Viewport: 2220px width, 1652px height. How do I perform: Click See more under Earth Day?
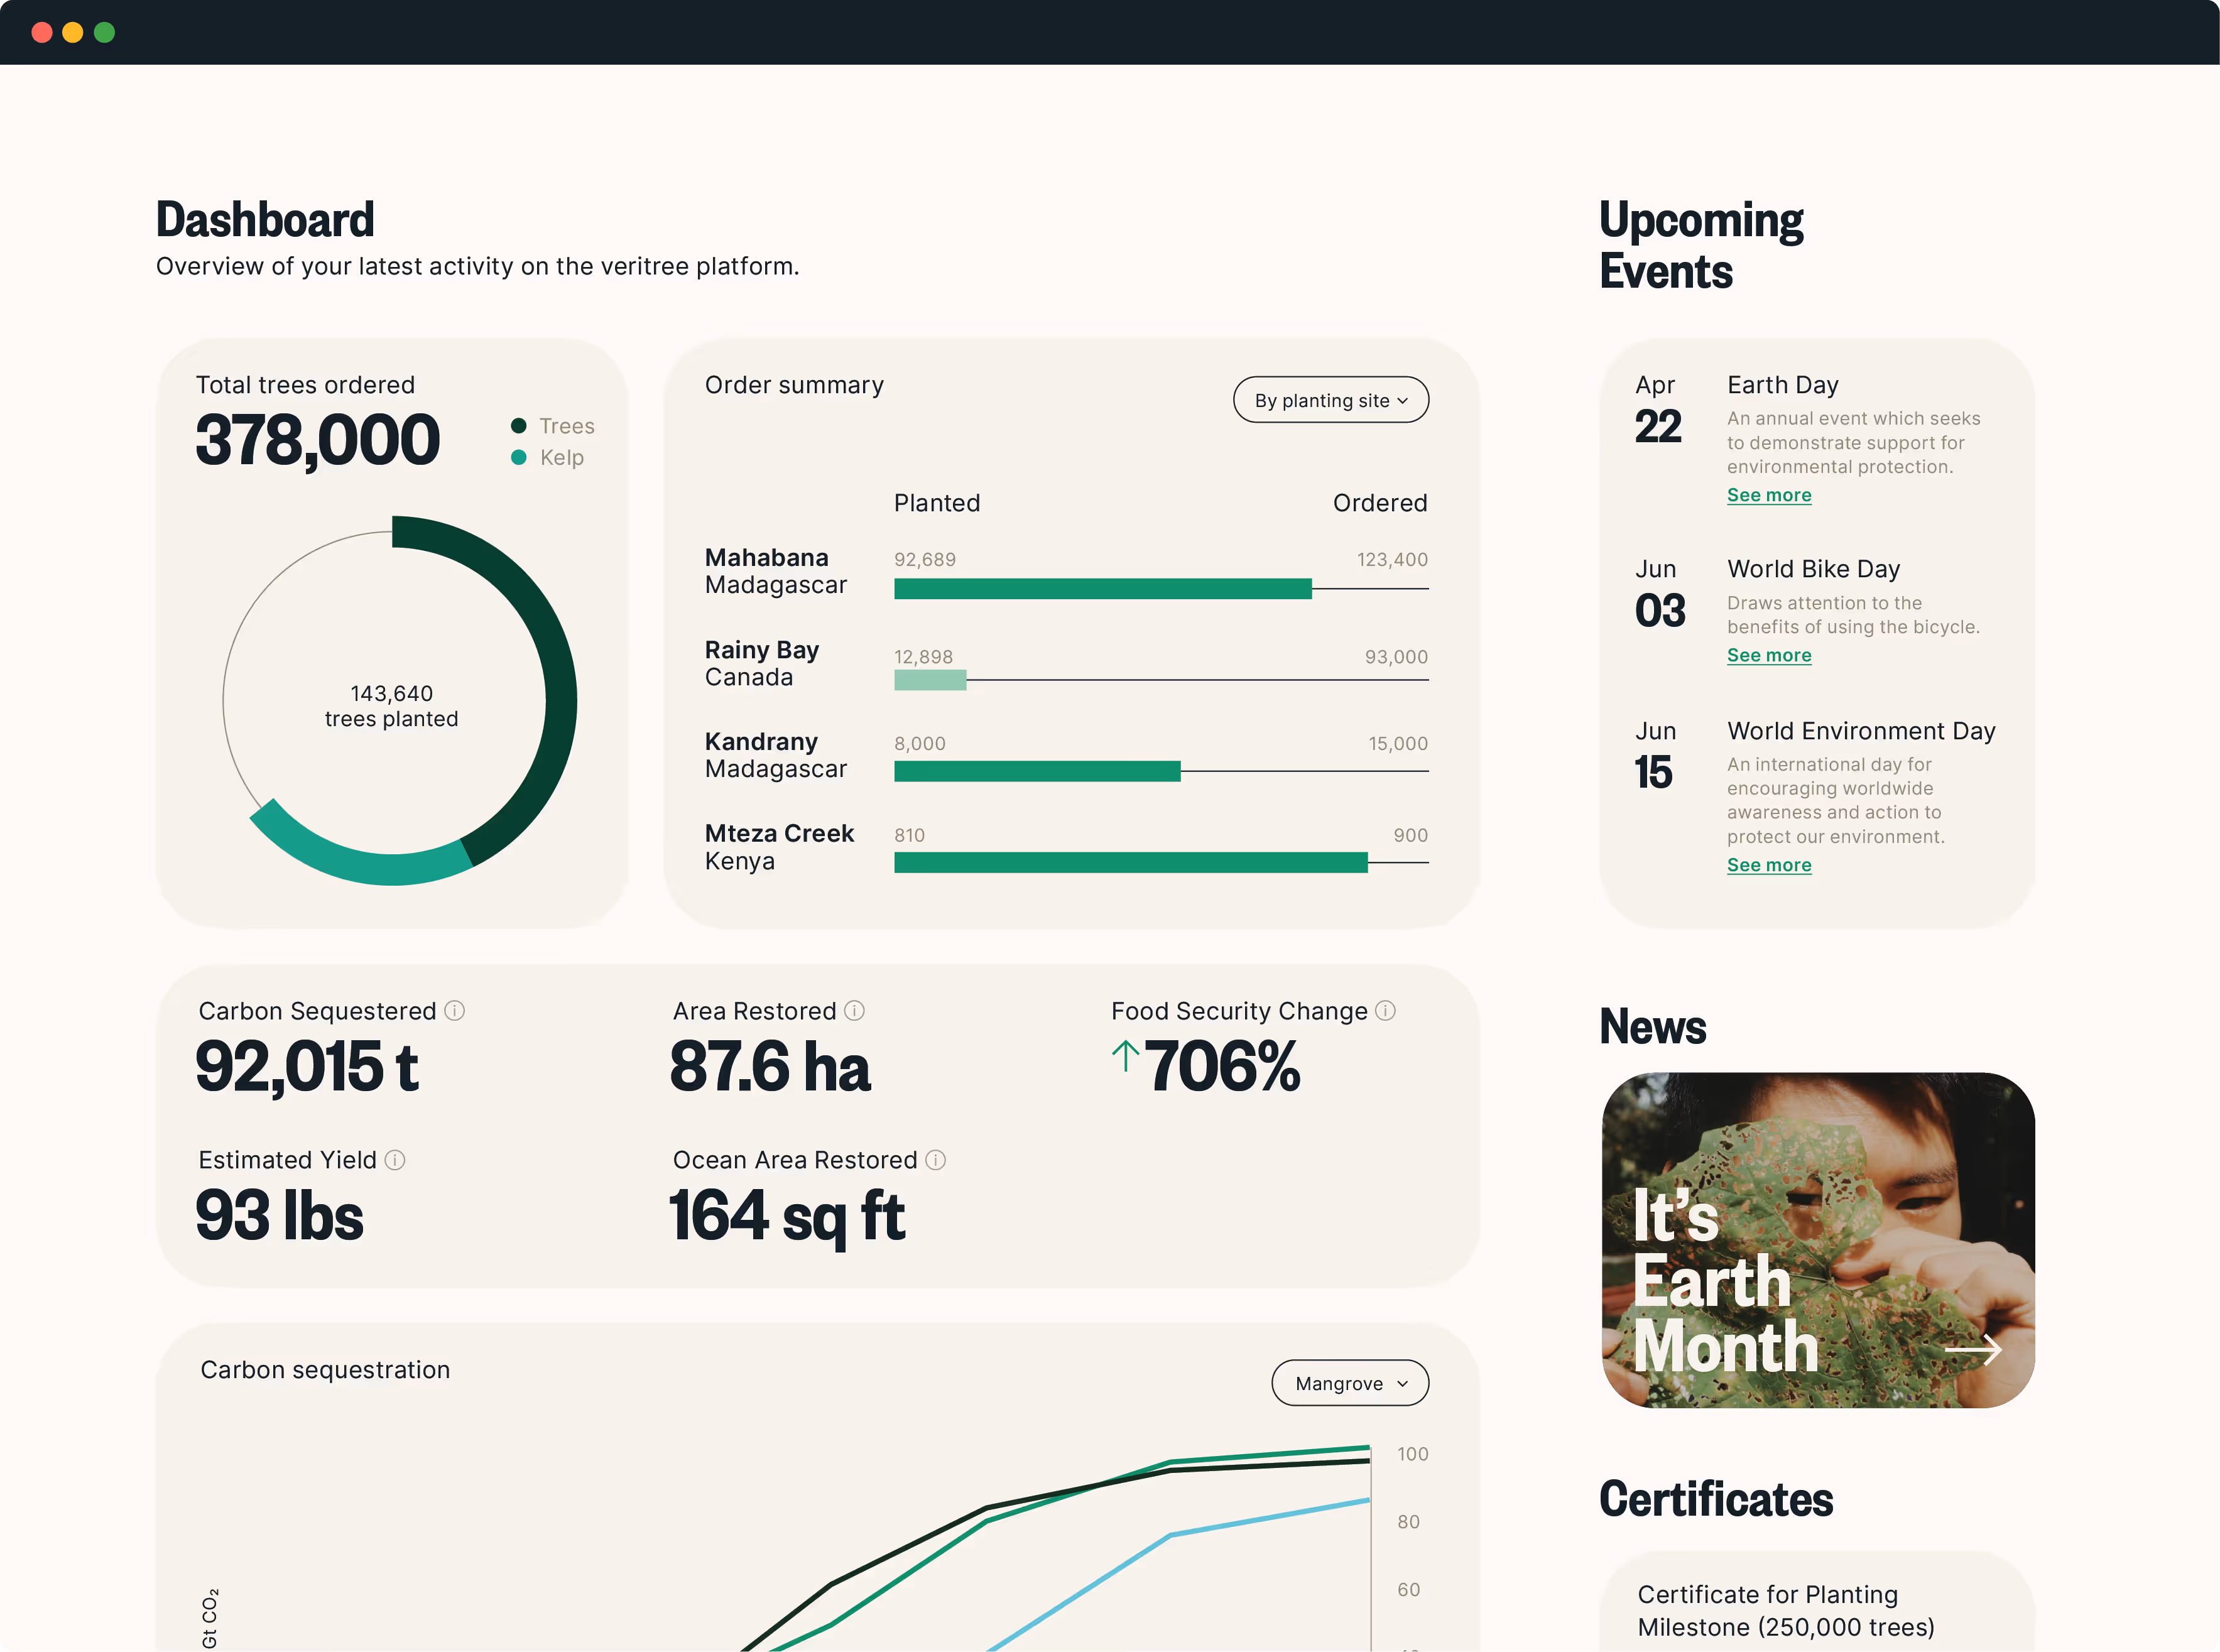[x=1769, y=495]
